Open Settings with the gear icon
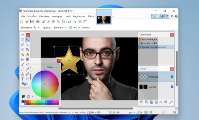This screenshot has width=199, height=120. point(172,16)
